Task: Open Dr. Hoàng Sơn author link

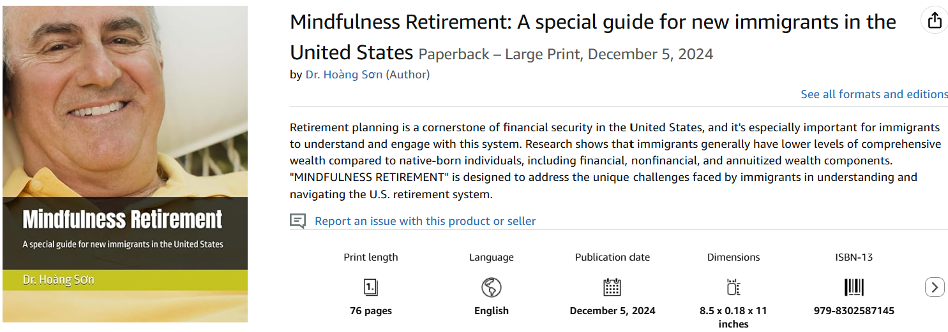Action: (344, 75)
